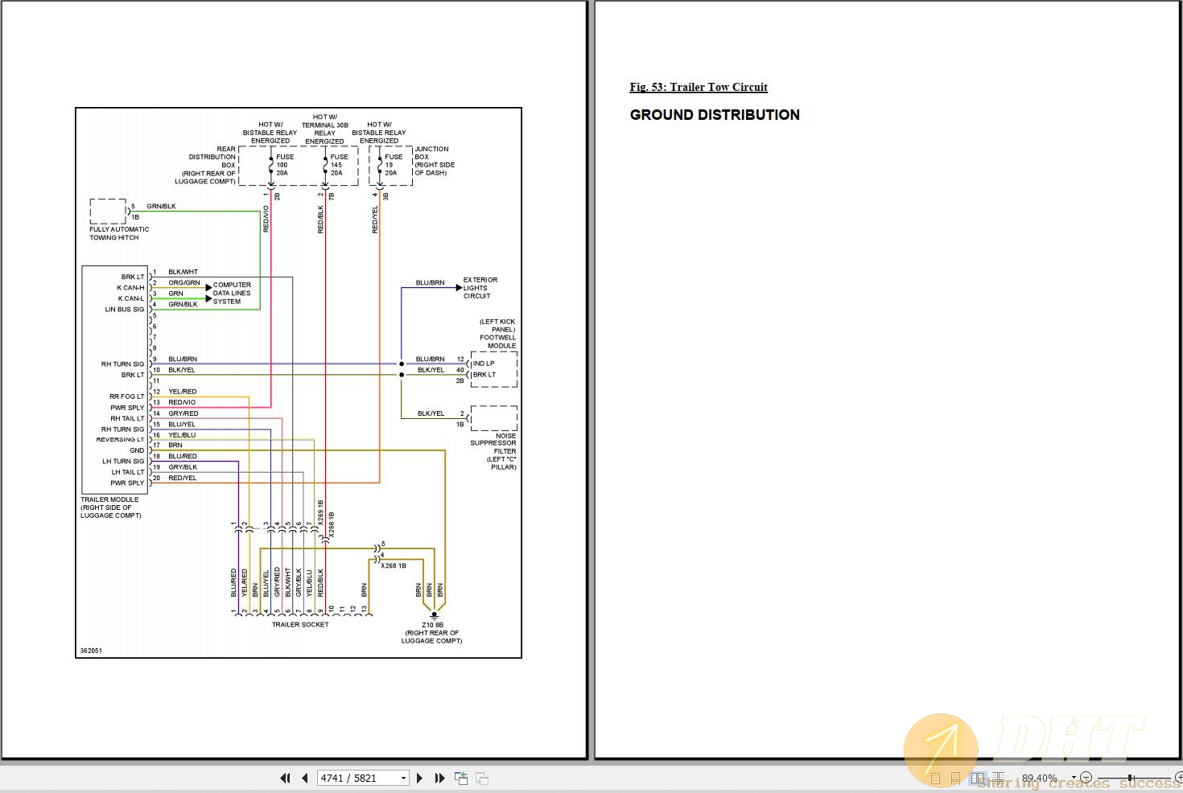Open the 89.40% zoom level dropdown
1183x793 pixels.
click(1074, 778)
